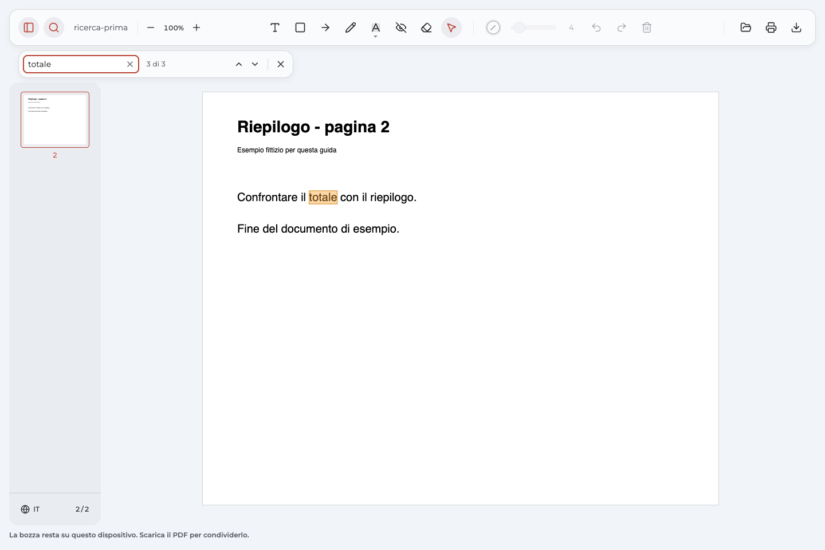This screenshot has width=825, height=550.
Task: Adjust the stroke width slider
Action: pyautogui.click(x=533, y=27)
